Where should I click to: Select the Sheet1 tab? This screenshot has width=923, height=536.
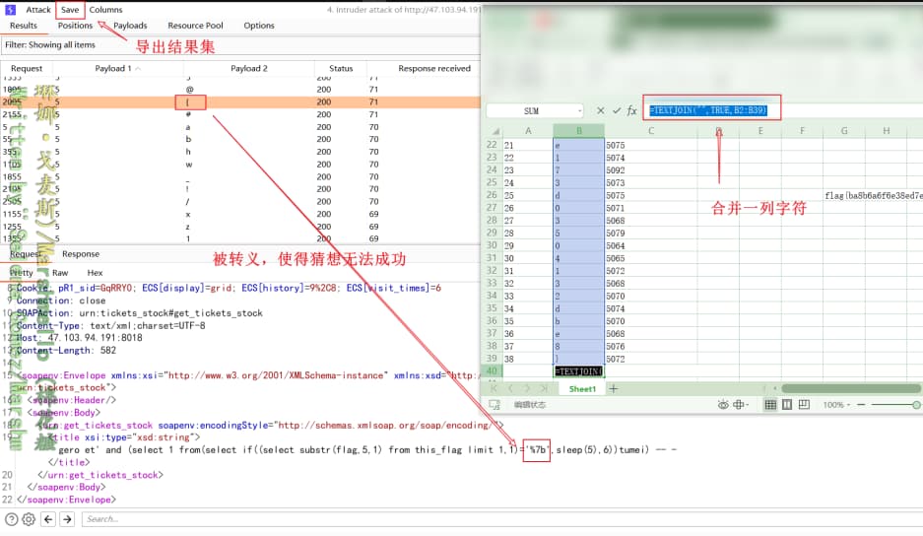pos(582,389)
